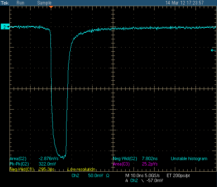Select the Pk-Pk(C2) measurement readout

(x=33, y=164)
